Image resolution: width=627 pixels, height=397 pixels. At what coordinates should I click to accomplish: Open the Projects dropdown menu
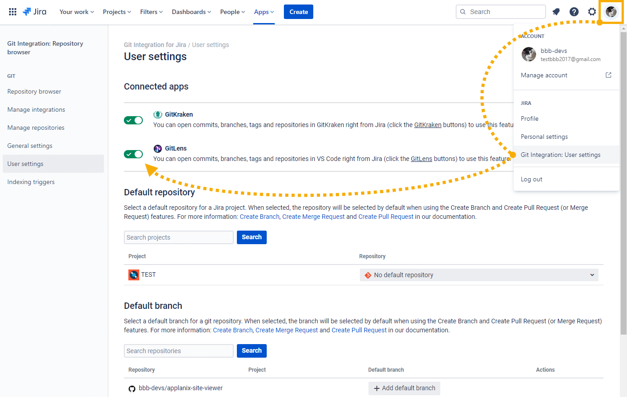click(x=117, y=12)
